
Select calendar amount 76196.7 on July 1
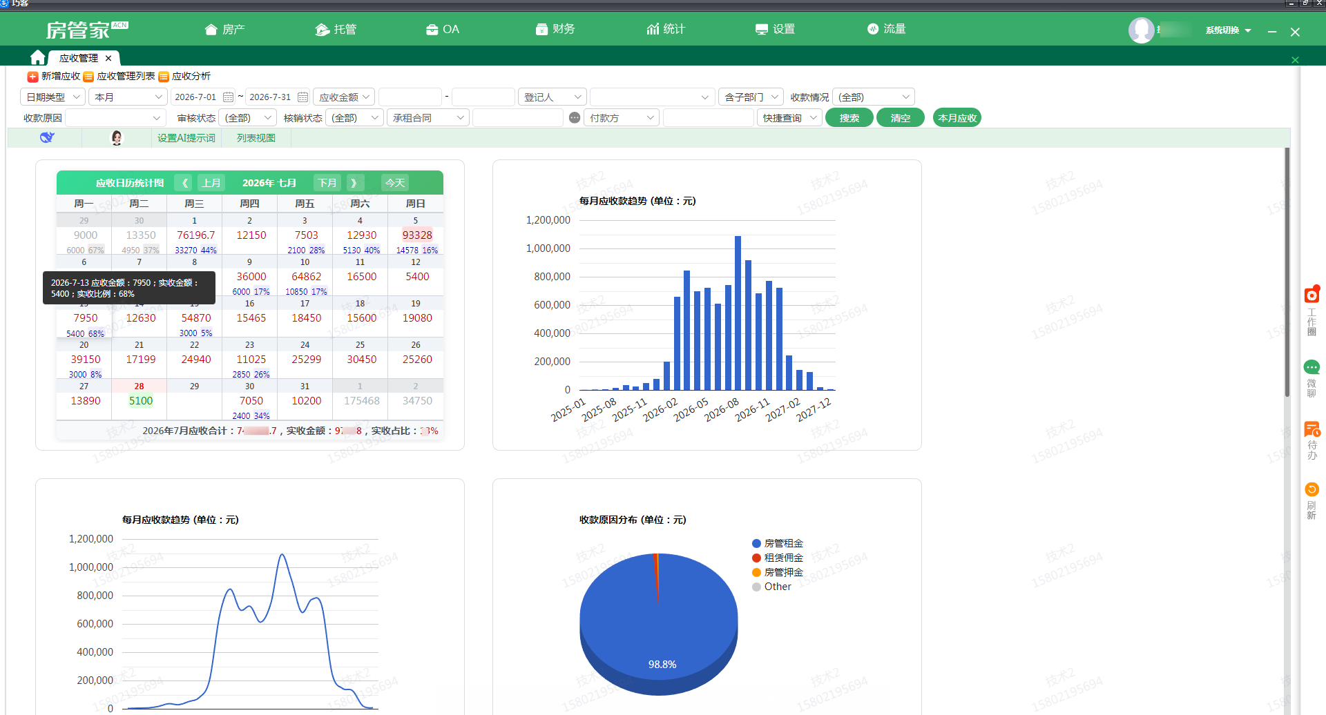[195, 235]
